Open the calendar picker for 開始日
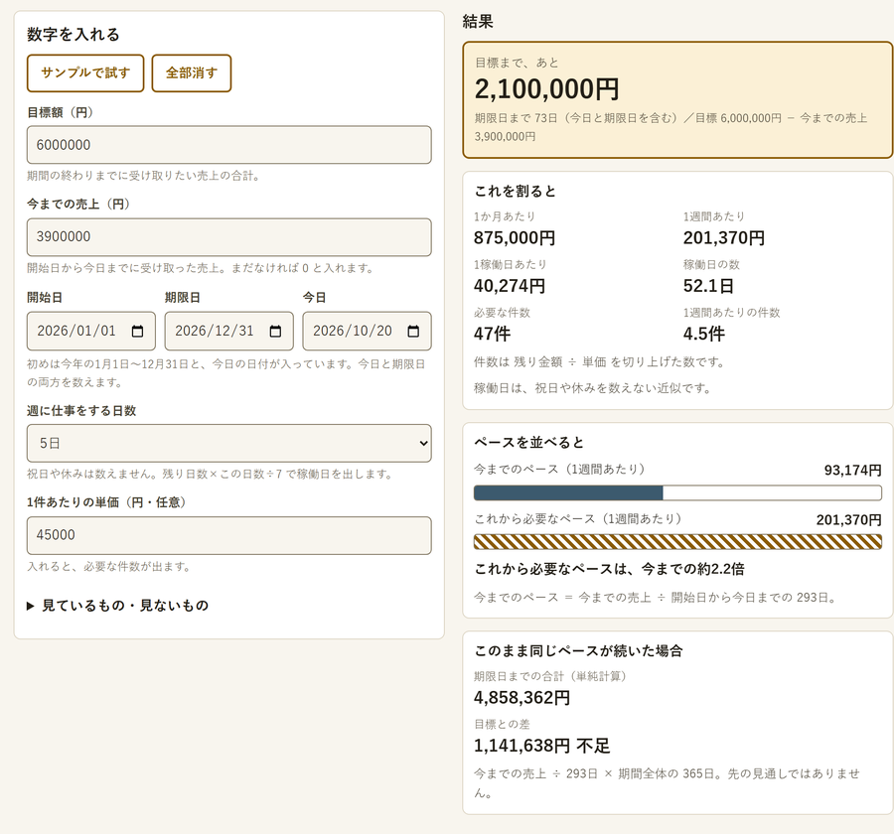The height and width of the screenshot is (834, 894). pyautogui.click(x=137, y=332)
